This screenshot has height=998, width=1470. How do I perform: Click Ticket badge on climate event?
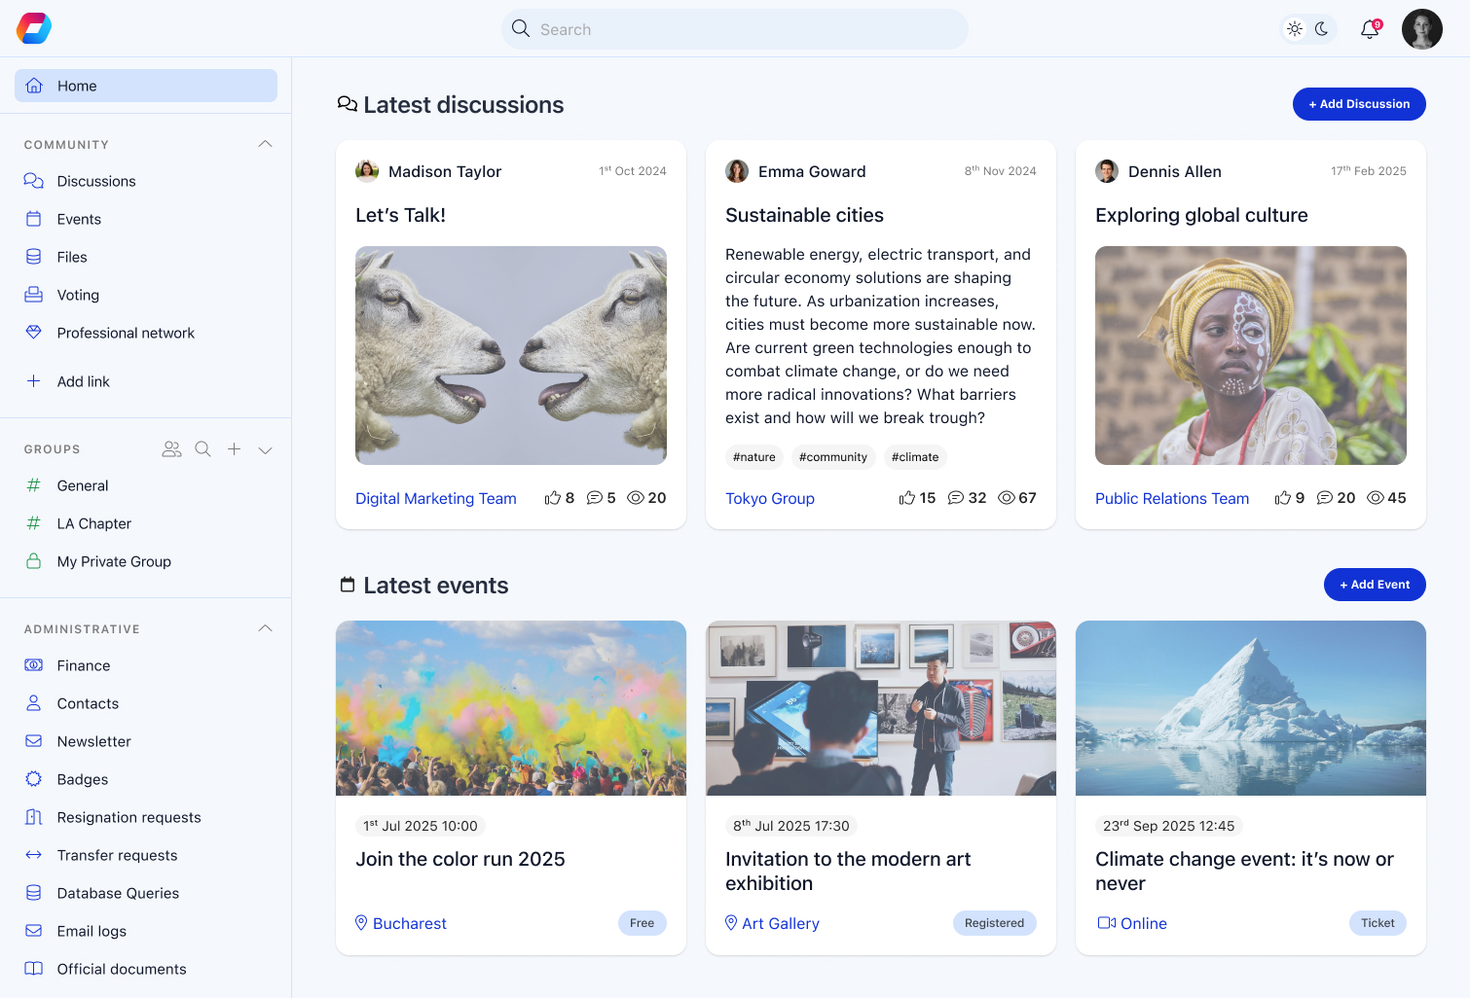click(1378, 923)
